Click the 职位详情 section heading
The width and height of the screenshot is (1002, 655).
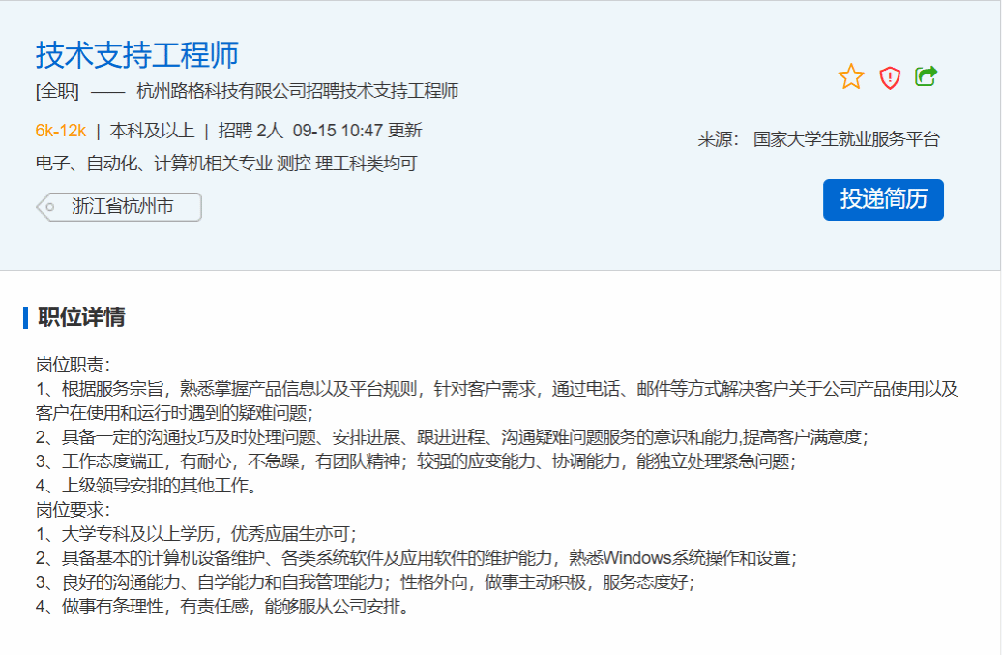click(x=81, y=317)
